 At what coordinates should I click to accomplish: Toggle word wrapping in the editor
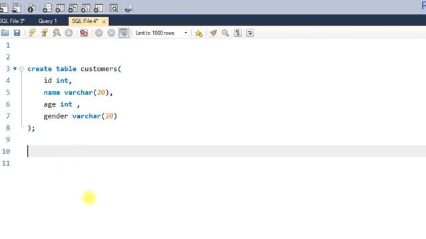click(x=250, y=33)
